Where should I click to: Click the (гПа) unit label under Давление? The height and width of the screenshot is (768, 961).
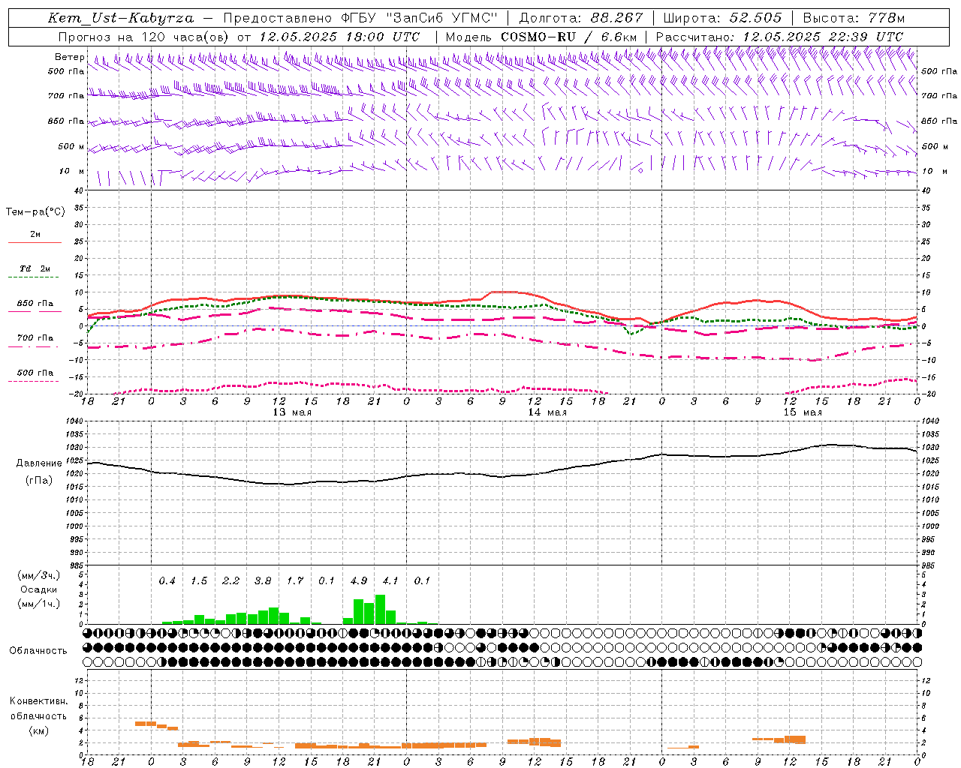point(39,481)
